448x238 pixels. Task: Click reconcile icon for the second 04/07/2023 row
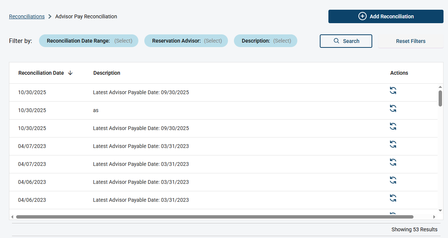coord(393,162)
